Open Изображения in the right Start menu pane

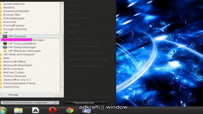point(79,18)
